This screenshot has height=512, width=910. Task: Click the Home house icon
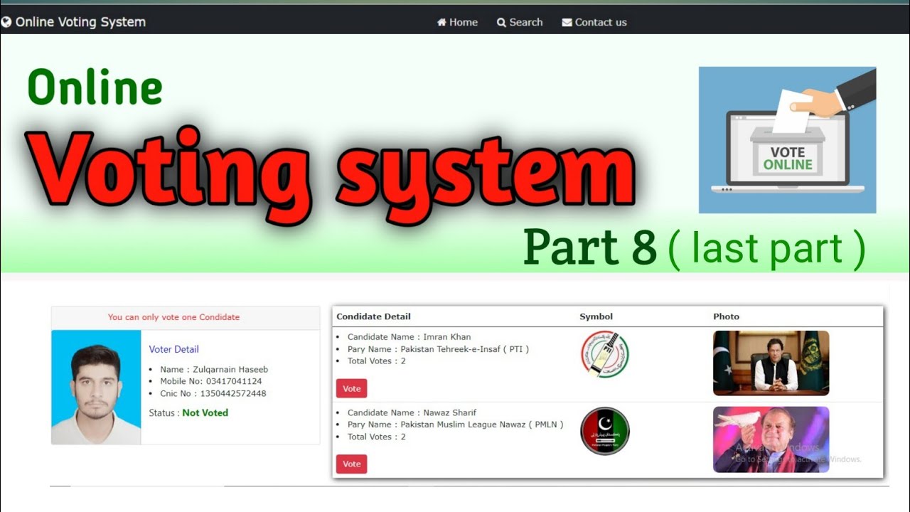pyautogui.click(x=441, y=22)
